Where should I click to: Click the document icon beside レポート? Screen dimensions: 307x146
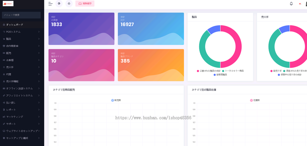pyautogui.click(x=4, y=110)
